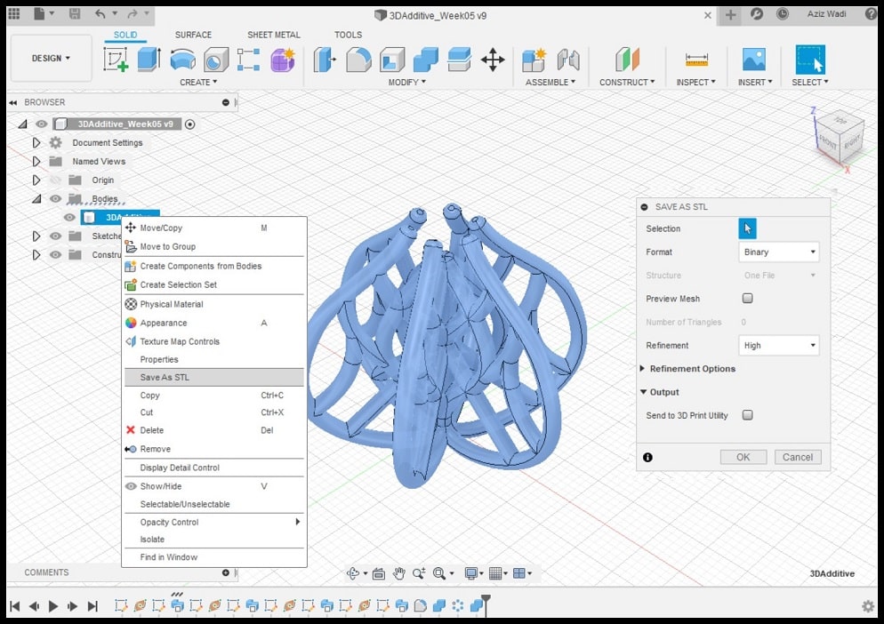Open the Refinement dropdown set to High
Viewport: 884px width, 624px height.
pyautogui.click(x=778, y=345)
